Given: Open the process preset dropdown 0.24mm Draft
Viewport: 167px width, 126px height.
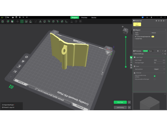Looking at the screenshot, I should pyautogui.click(x=148, y=54).
